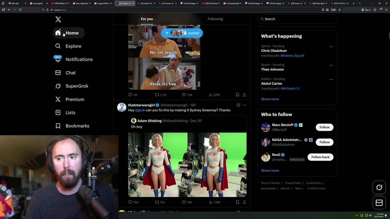Open the Power Girl costume image

pos(187,165)
